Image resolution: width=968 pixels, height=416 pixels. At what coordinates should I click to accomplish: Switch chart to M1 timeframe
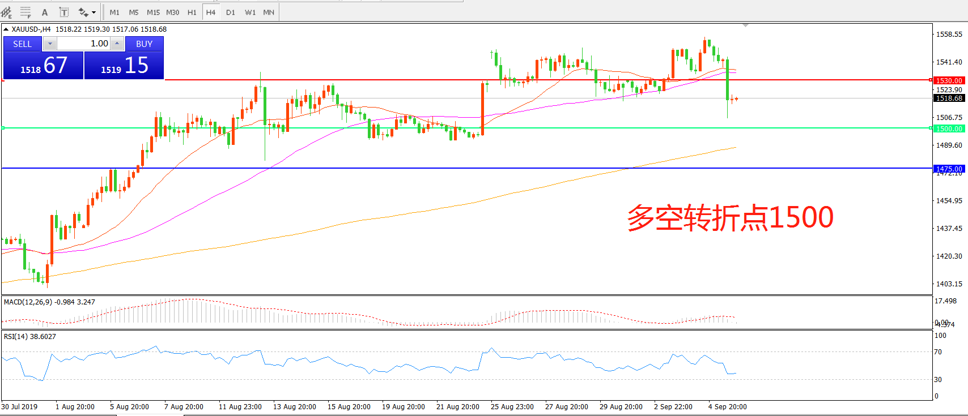114,12
